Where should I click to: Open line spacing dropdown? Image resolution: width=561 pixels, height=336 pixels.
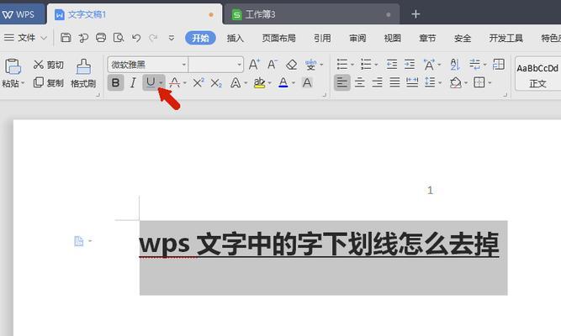pos(440,83)
